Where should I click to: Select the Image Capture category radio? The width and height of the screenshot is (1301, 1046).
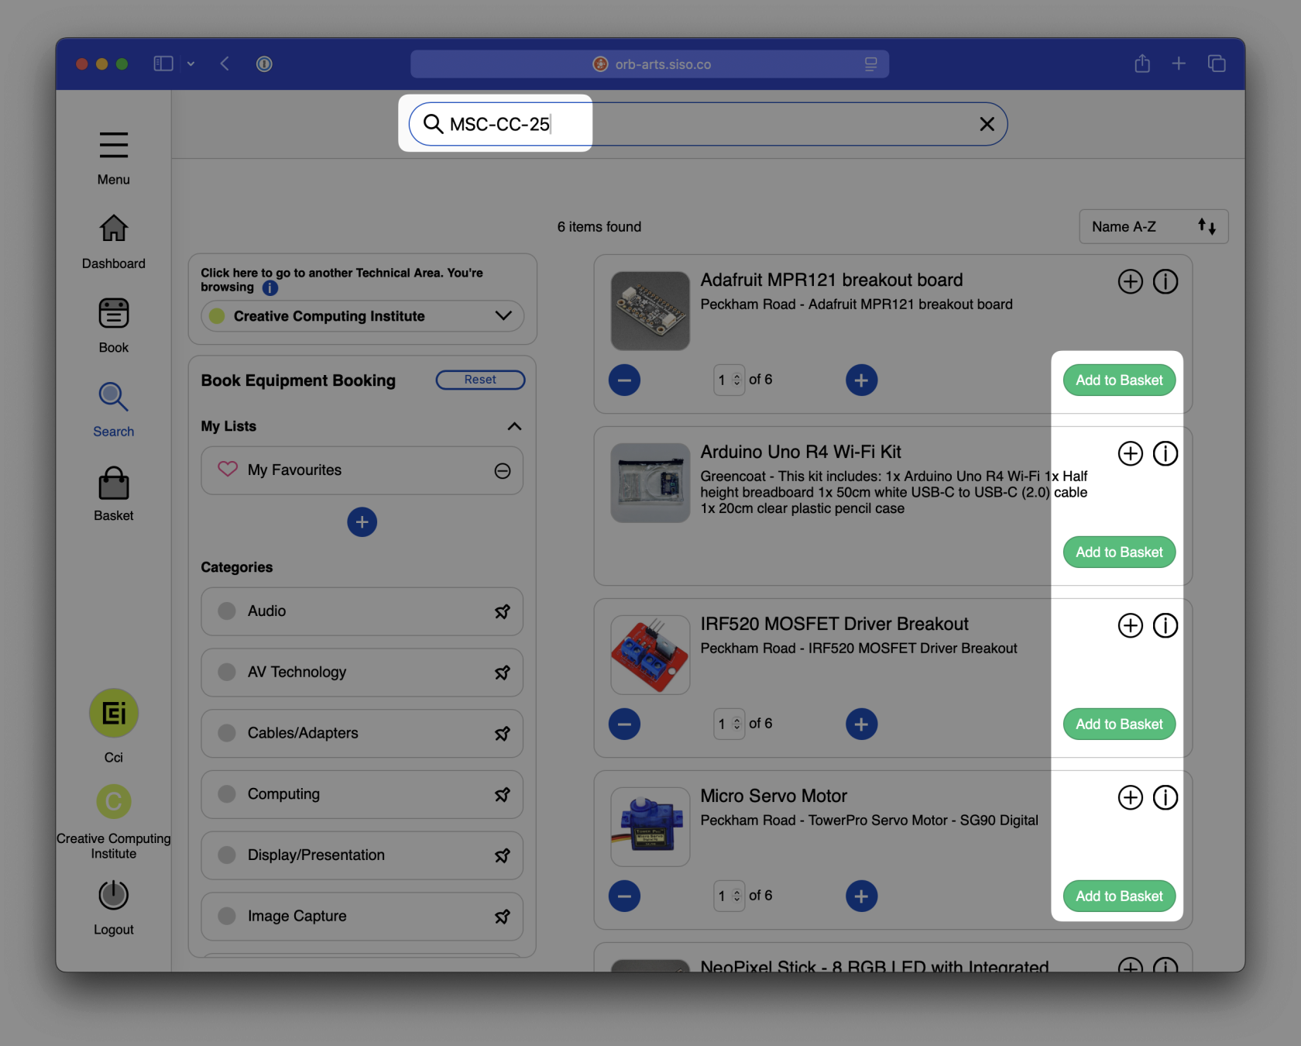(227, 916)
